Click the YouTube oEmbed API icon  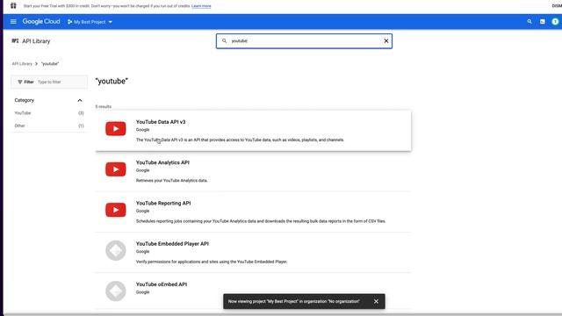(115, 291)
